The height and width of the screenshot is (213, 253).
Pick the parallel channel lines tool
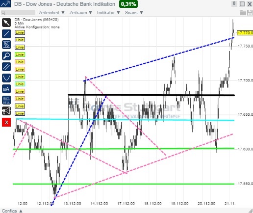(x=6, y=67)
